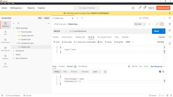
Task: Open settings gear icon in header
Action: [145, 8]
